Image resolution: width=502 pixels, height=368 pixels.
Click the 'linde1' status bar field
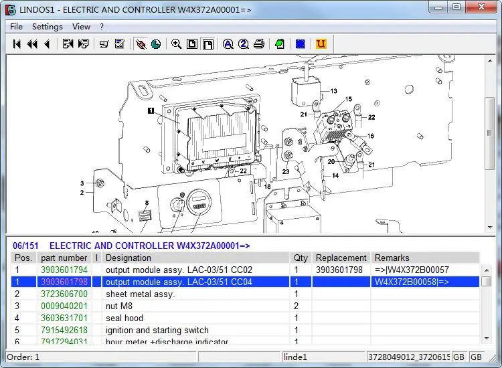tap(323, 357)
